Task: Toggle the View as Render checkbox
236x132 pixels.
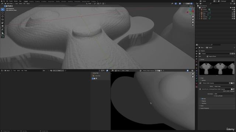Action: (215, 96)
